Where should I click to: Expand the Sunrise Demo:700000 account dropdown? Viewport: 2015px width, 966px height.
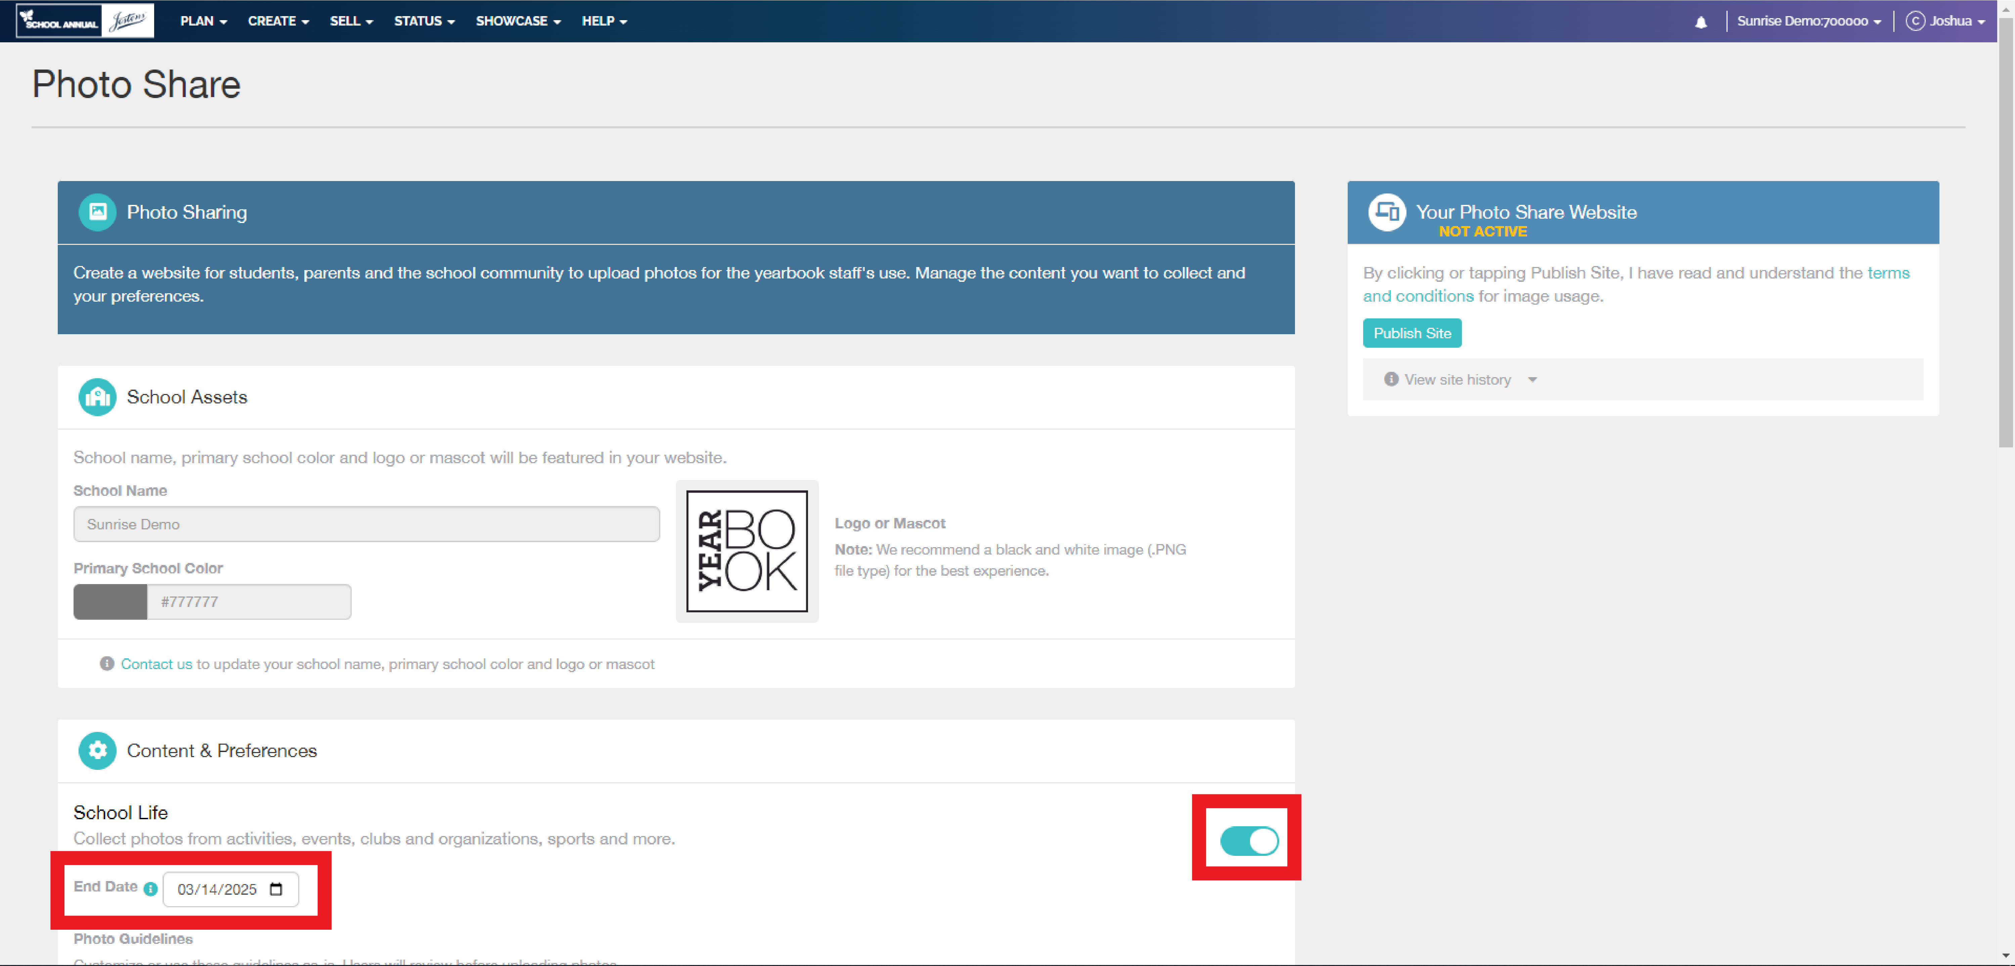(x=1808, y=21)
